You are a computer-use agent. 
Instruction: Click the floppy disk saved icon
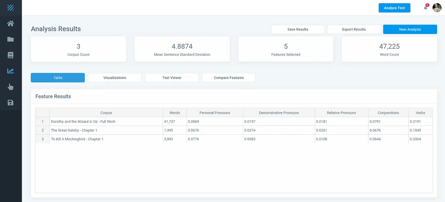coord(10,103)
